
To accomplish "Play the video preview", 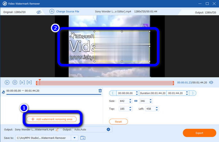I will point(7,82).
